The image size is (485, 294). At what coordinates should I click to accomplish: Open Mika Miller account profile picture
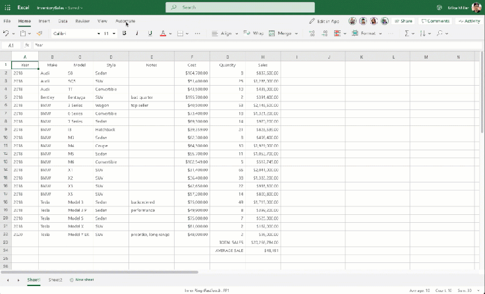tap(476, 7)
